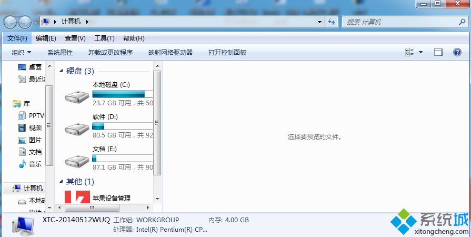Click the file list vertical scrollbar thumb
The height and width of the screenshot is (237, 471).
click(x=157, y=123)
